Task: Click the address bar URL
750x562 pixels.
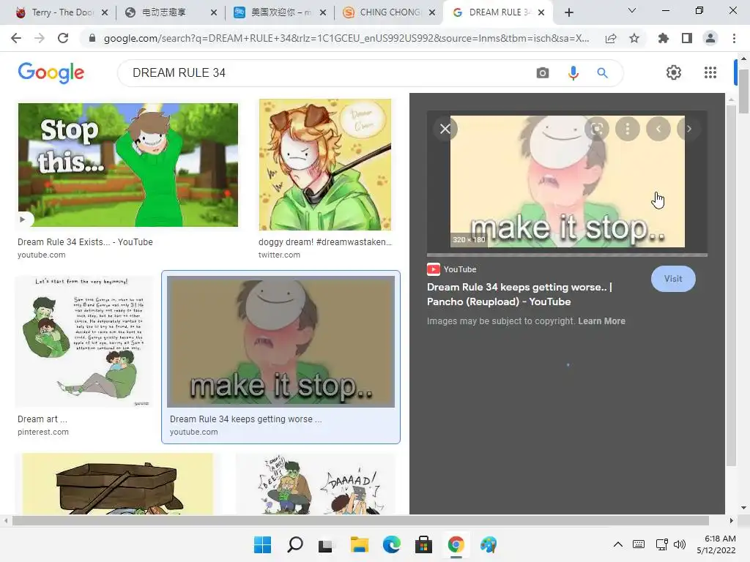Action: (346, 38)
